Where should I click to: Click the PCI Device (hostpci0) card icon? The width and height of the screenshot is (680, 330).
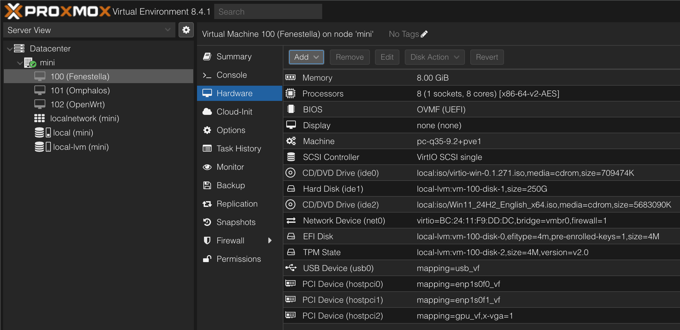290,283
